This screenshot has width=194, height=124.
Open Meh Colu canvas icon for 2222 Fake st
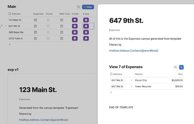tap(62, 38)
